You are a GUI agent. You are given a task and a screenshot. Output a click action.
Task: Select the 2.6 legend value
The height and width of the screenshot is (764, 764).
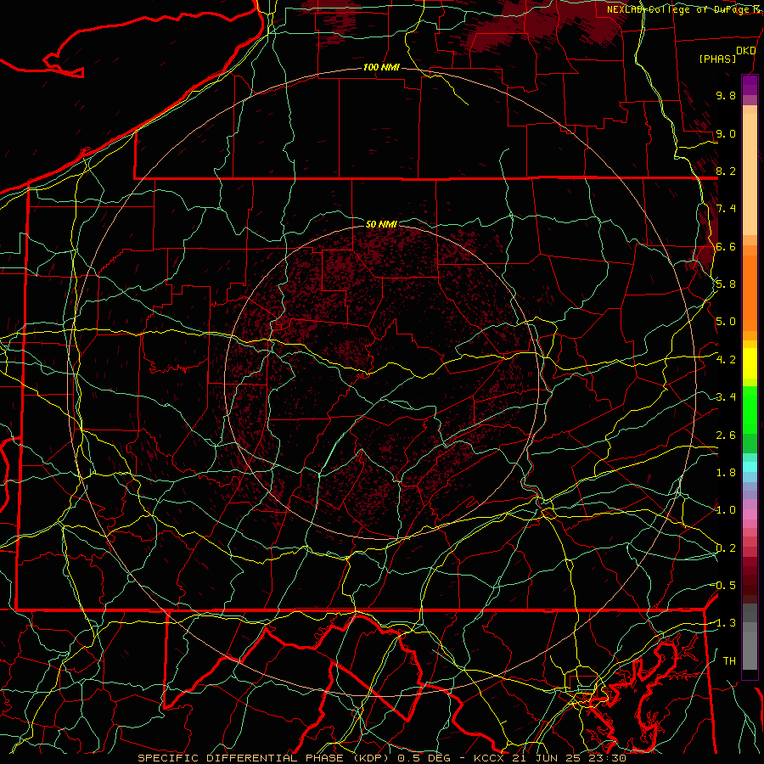click(x=726, y=435)
